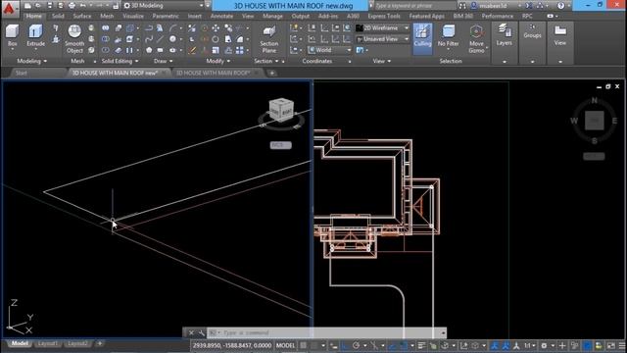
Task: Expand the Solid Editing panel
Action: tap(120, 61)
